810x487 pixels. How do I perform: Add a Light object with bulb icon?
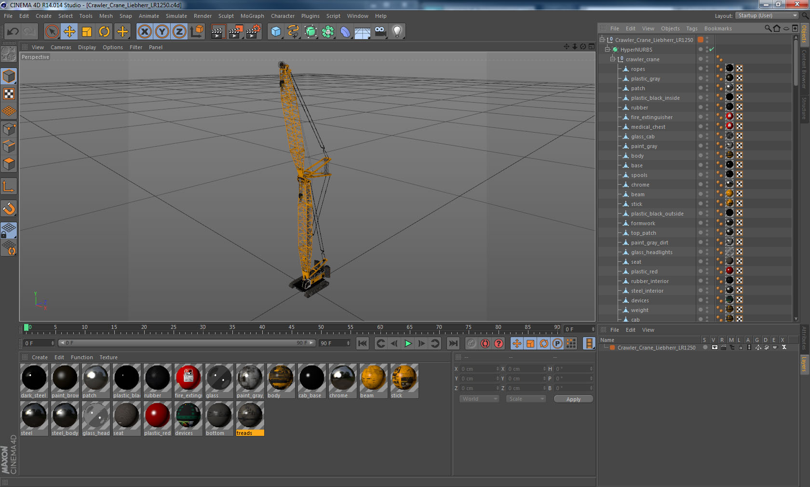397,32
